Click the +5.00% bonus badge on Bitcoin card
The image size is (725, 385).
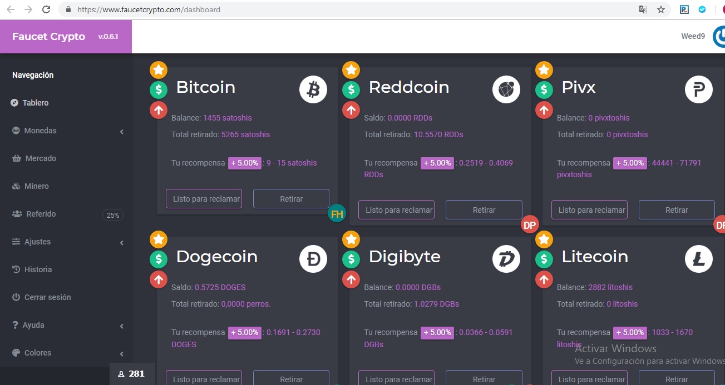click(x=245, y=163)
